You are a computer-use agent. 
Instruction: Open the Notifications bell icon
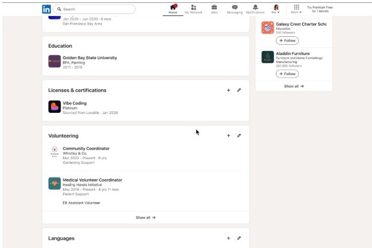(255, 9)
